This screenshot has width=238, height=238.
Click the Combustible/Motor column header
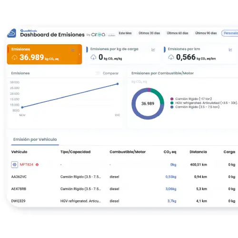click(128, 152)
